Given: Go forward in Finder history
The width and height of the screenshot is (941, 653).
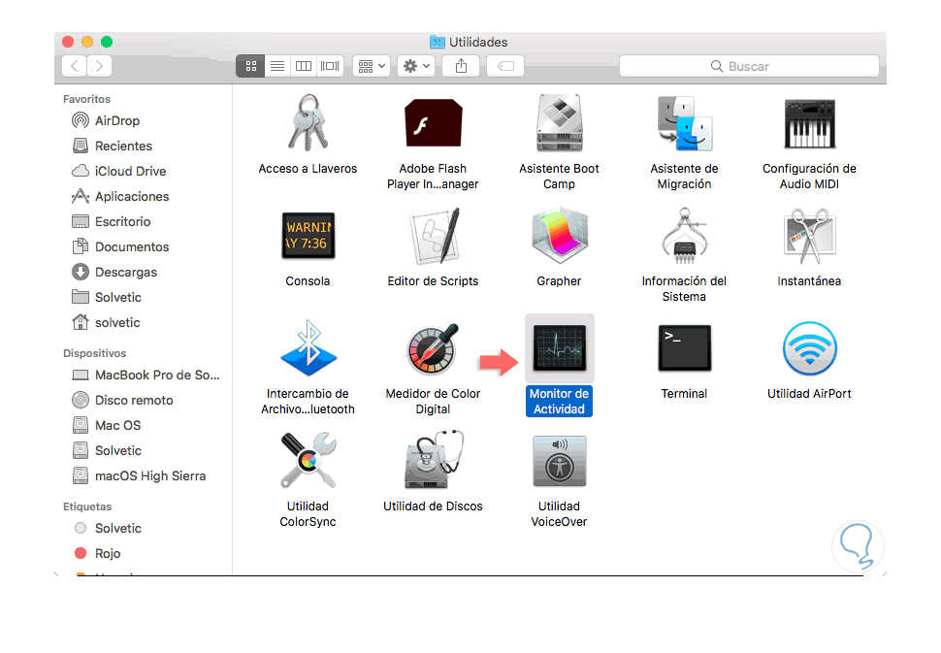Looking at the screenshot, I should tap(100, 66).
